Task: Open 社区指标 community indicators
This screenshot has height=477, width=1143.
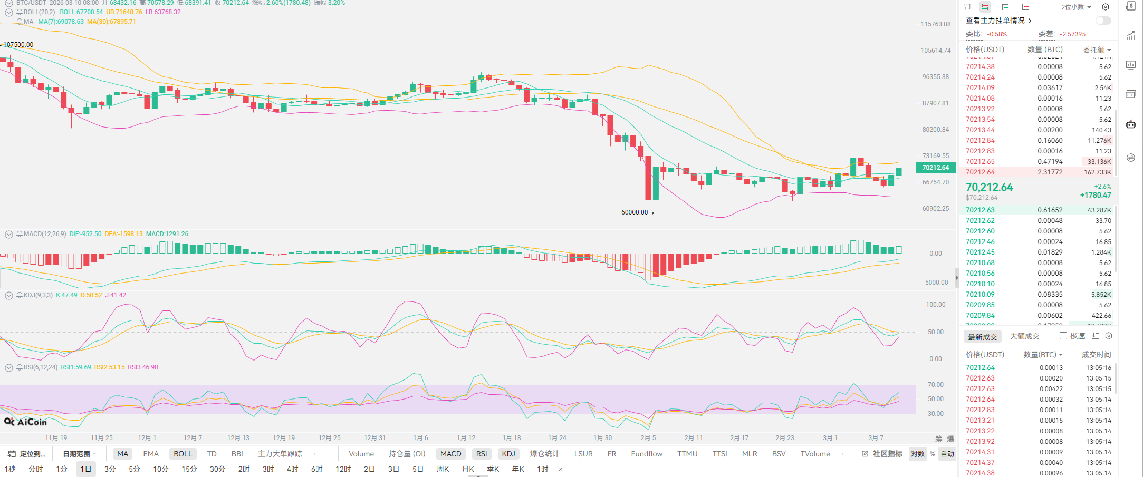Action: click(882, 454)
